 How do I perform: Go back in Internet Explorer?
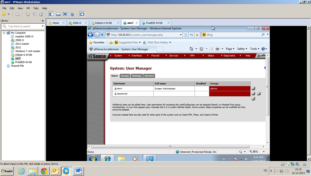91,35
